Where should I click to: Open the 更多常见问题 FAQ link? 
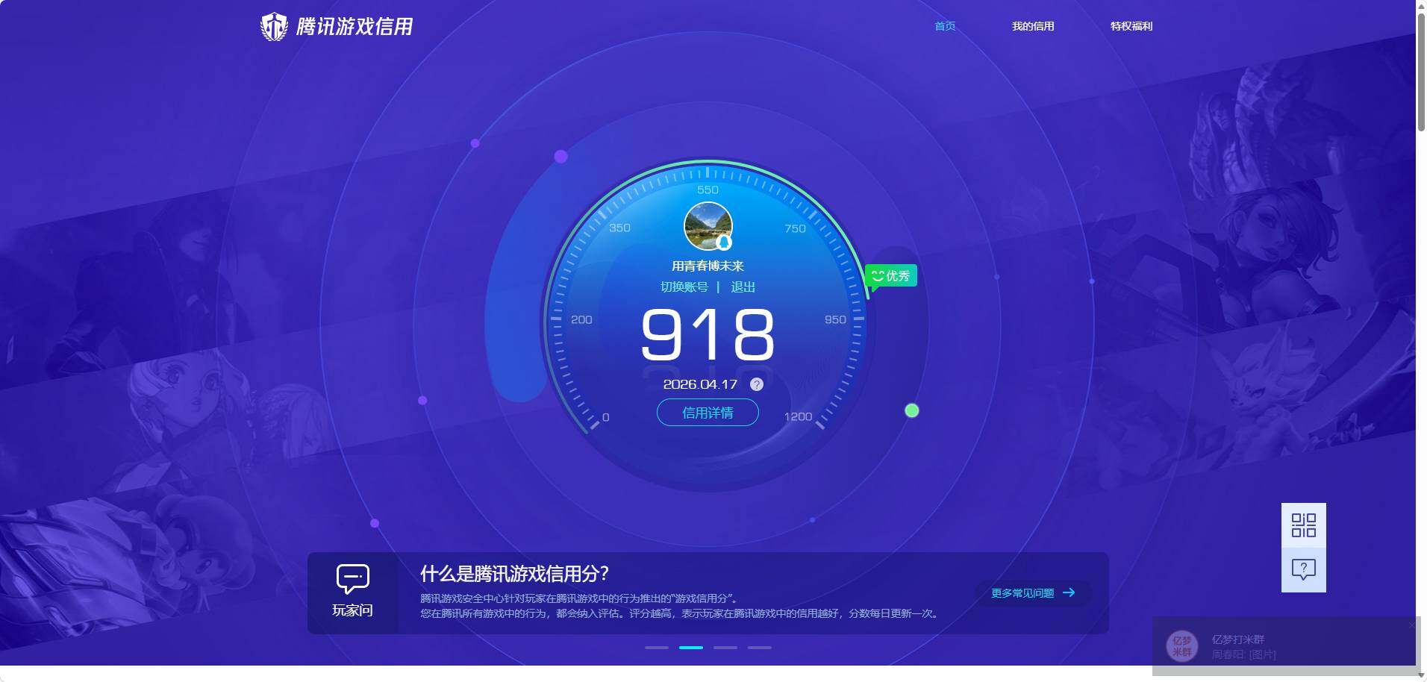click(1022, 592)
